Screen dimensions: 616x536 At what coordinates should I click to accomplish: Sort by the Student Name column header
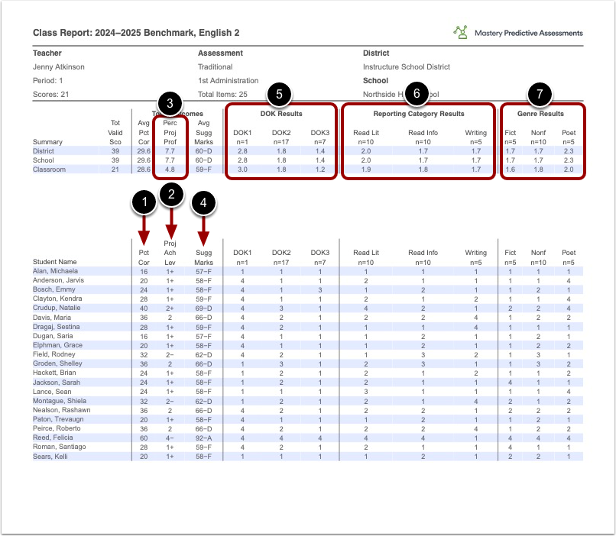55,262
